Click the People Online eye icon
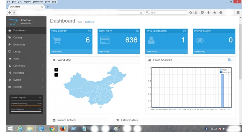 pyautogui.click(x=199, y=40)
